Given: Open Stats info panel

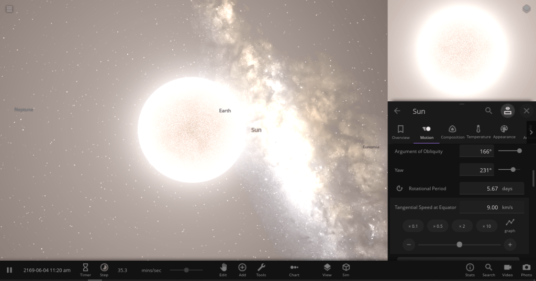Looking at the screenshot, I should (470, 270).
